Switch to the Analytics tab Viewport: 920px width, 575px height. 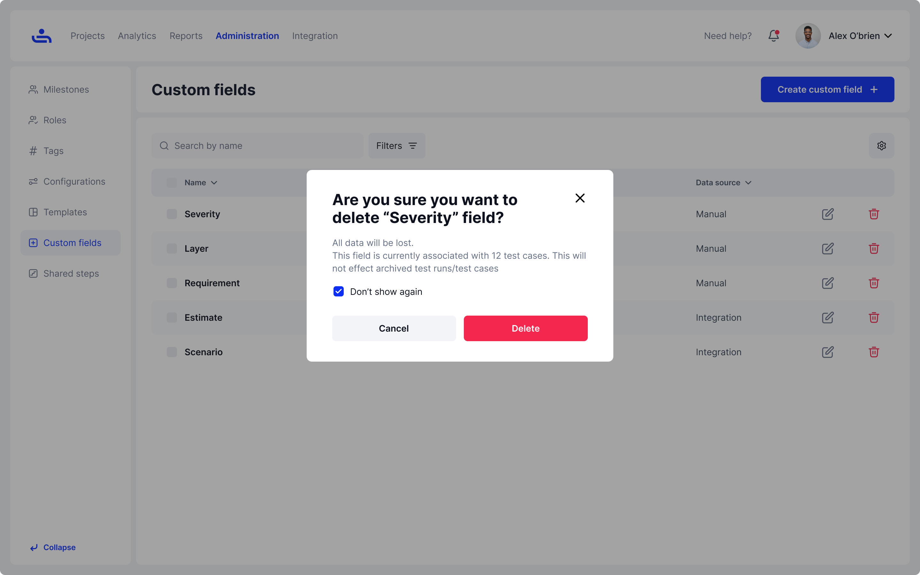point(137,36)
